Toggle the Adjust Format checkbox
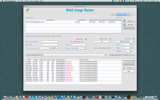Screen dimensions: 160x100 click(110, 39)
